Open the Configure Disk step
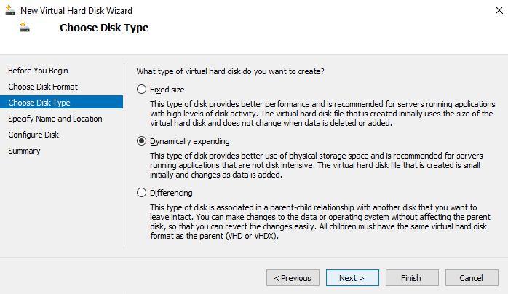 point(33,135)
